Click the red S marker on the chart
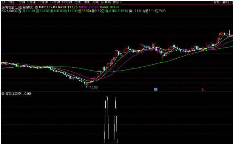Screen dimensions: 233x144 202,90
